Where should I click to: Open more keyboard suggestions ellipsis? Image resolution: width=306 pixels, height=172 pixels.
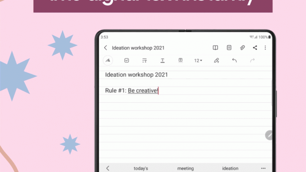[263, 168]
